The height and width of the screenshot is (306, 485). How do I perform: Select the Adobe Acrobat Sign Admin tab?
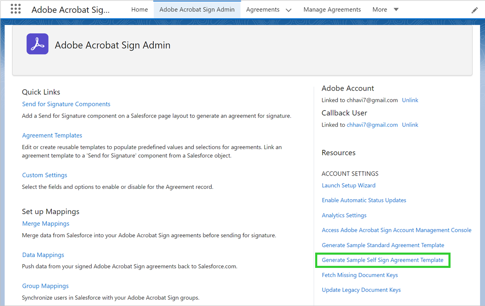(197, 10)
